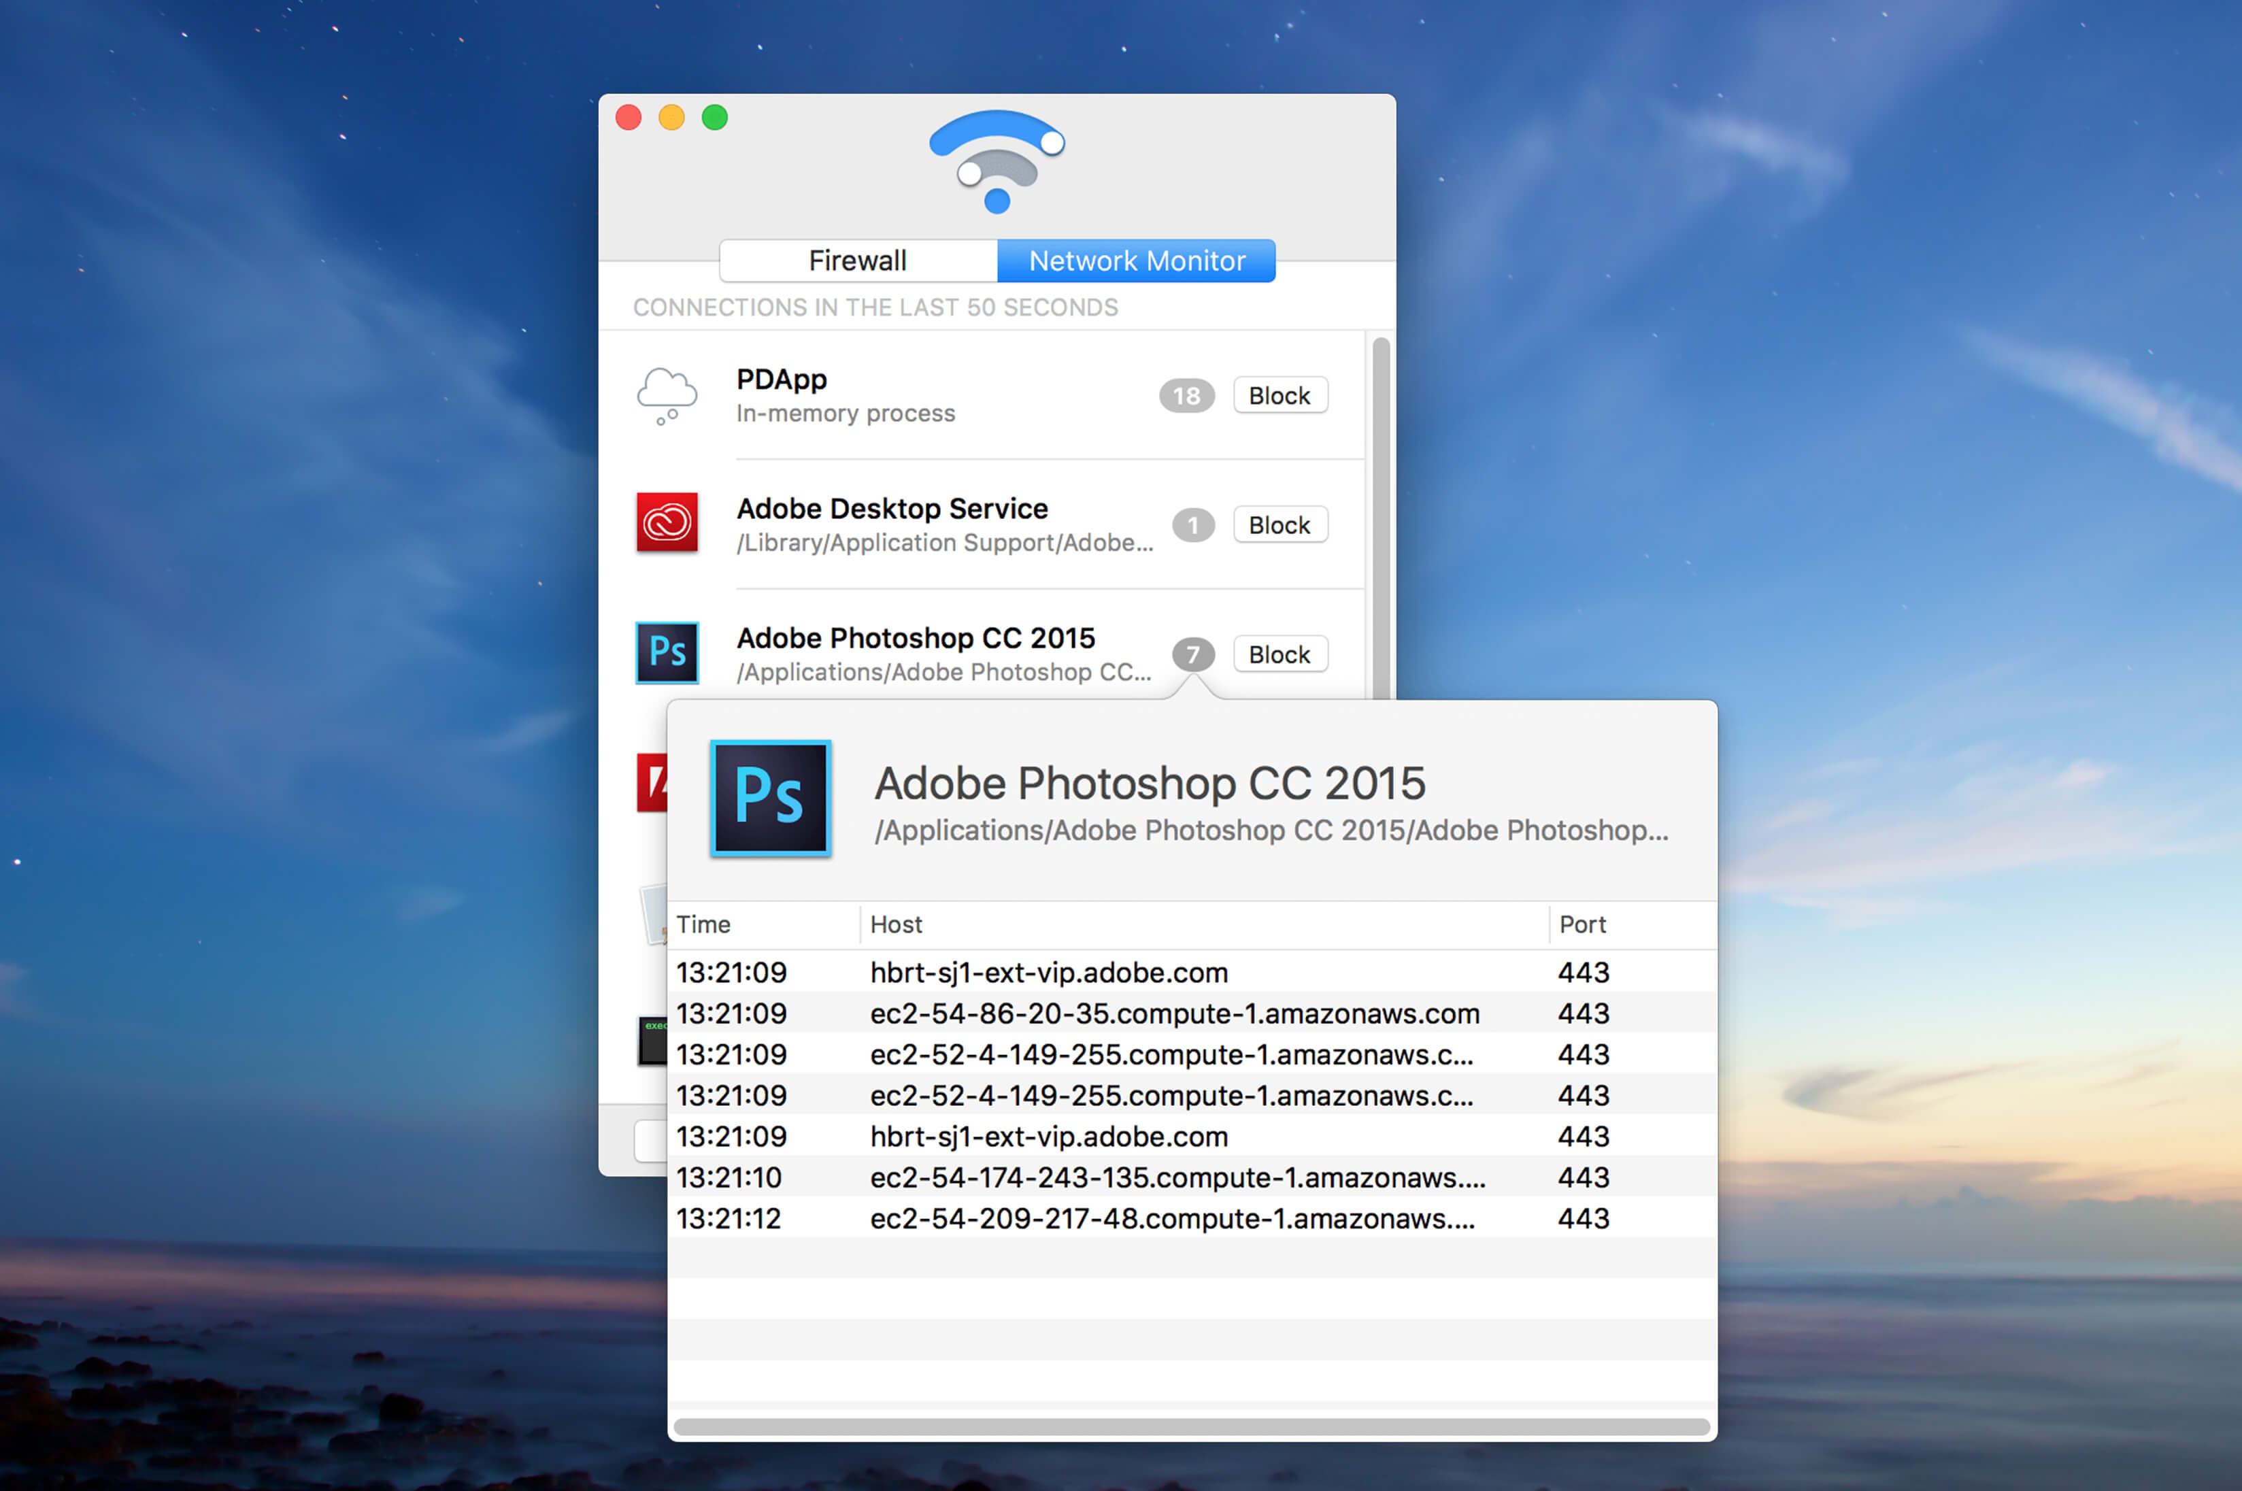The width and height of the screenshot is (2242, 1491).
Task: Click the partially hidden terminal exec icon
Action: 652,1040
